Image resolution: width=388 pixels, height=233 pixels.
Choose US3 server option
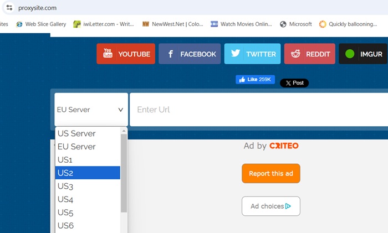88,186
